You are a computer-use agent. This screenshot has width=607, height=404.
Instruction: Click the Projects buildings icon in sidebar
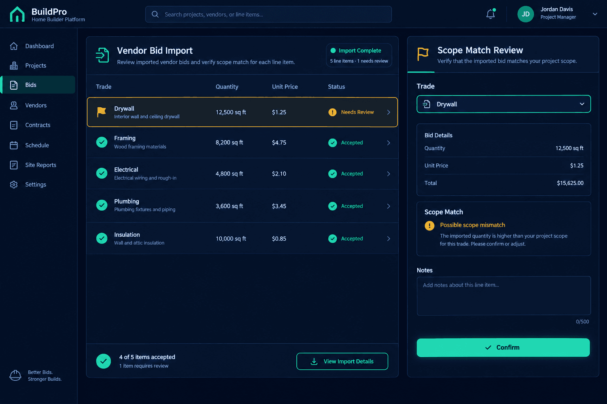(14, 65)
